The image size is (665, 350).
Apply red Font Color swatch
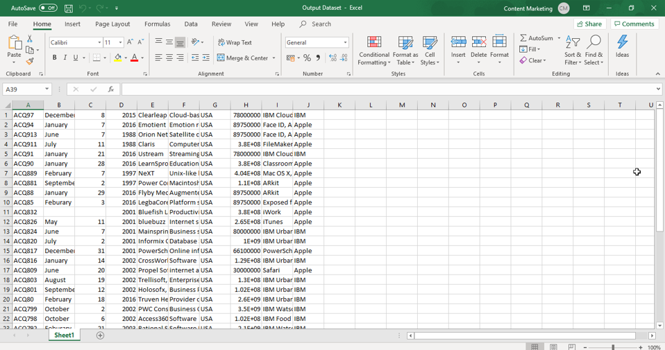coord(135,58)
